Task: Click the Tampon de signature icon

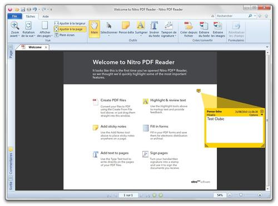Action: tap(168, 26)
